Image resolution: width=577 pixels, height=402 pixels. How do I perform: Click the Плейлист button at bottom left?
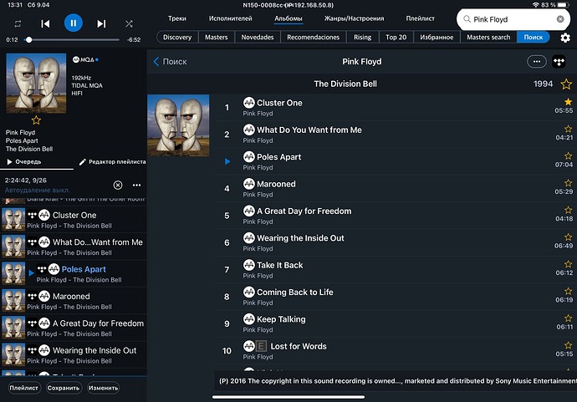(24, 388)
